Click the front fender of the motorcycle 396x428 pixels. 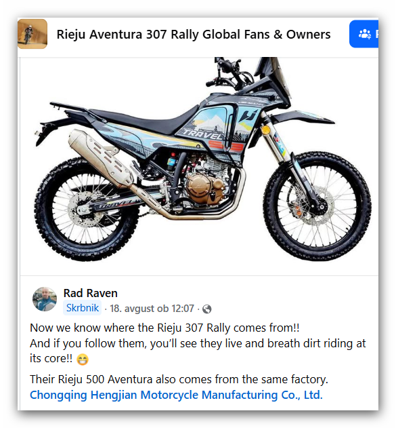point(303,117)
